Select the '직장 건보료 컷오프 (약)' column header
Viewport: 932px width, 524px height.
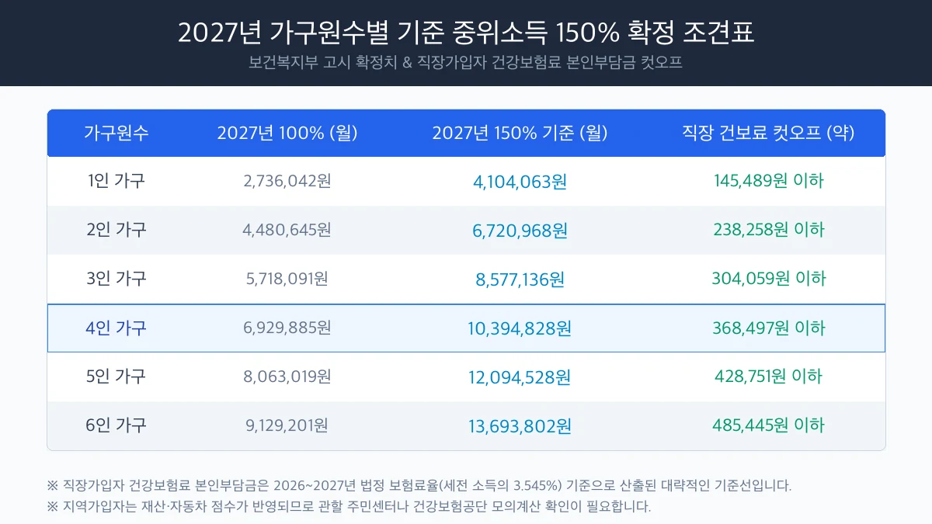[x=769, y=133]
